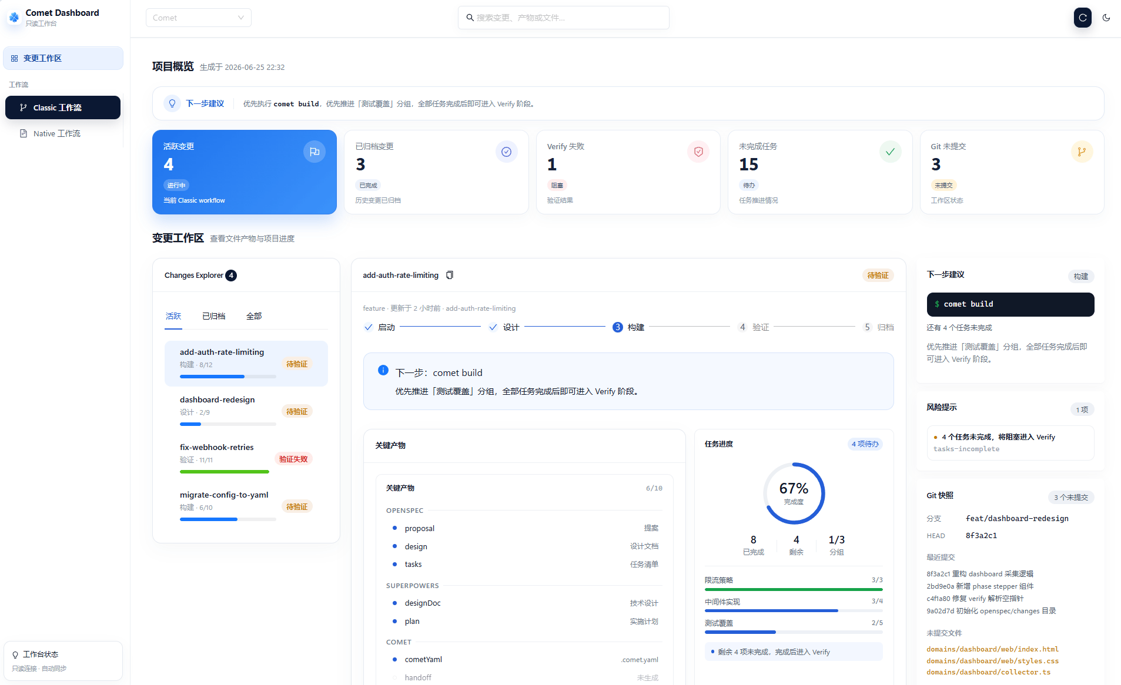Image resolution: width=1121 pixels, height=685 pixels.
Task: Select fix-webhook-retries in Changes Explorer
Action: click(246, 458)
